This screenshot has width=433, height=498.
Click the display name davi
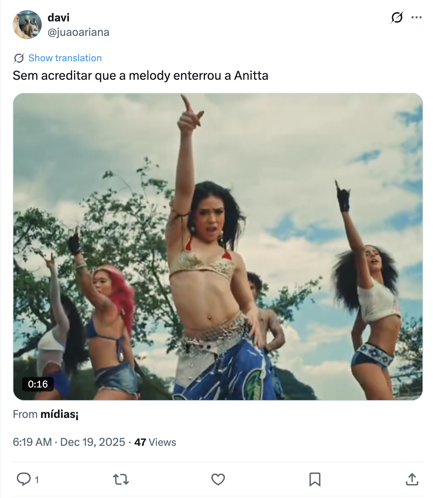[58, 17]
